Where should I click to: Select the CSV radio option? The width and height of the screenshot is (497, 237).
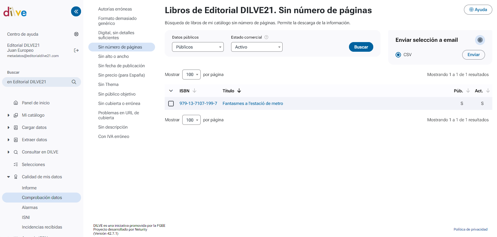click(398, 55)
